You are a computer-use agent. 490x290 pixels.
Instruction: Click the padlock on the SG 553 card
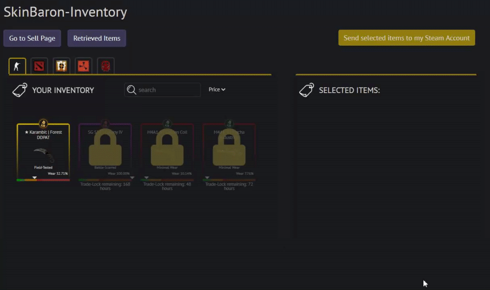coord(105,147)
